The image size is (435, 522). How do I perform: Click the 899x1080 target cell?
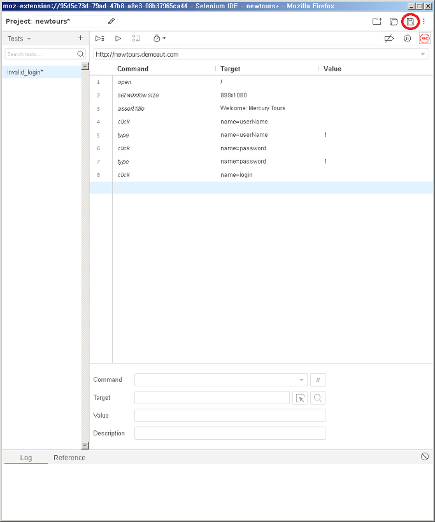click(x=234, y=95)
